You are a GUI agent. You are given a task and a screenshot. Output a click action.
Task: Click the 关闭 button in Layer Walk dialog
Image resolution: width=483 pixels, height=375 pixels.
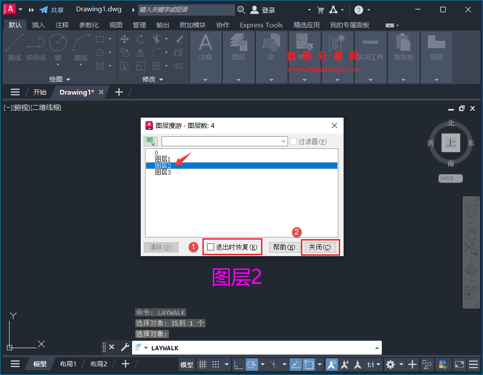(x=320, y=247)
